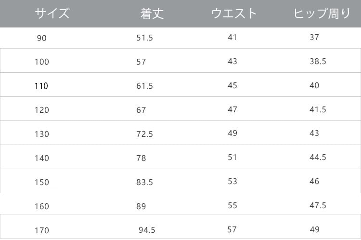
Task: Click the ウエスト column header
Action: click(234, 13)
